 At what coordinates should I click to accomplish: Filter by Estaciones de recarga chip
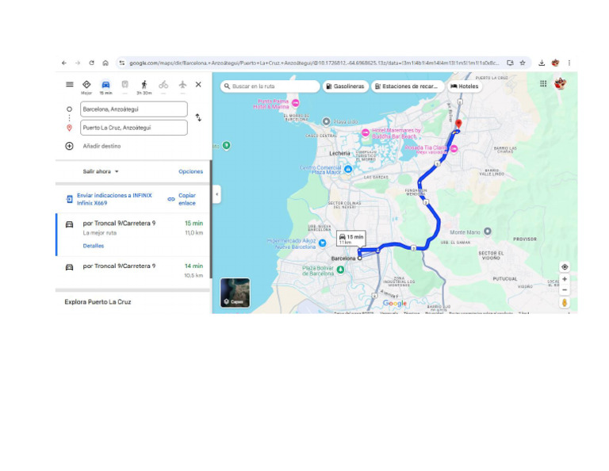click(x=408, y=86)
